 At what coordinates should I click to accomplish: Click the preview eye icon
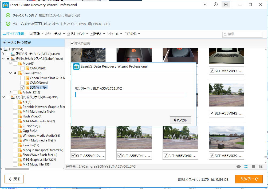[239, 167]
